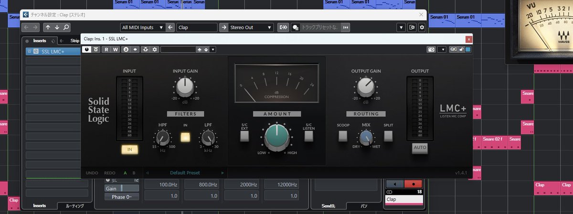Image resolution: width=573 pixels, height=214 pixels.
Task: Select SSL LMC+ insert slot
Action: coord(53,51)
